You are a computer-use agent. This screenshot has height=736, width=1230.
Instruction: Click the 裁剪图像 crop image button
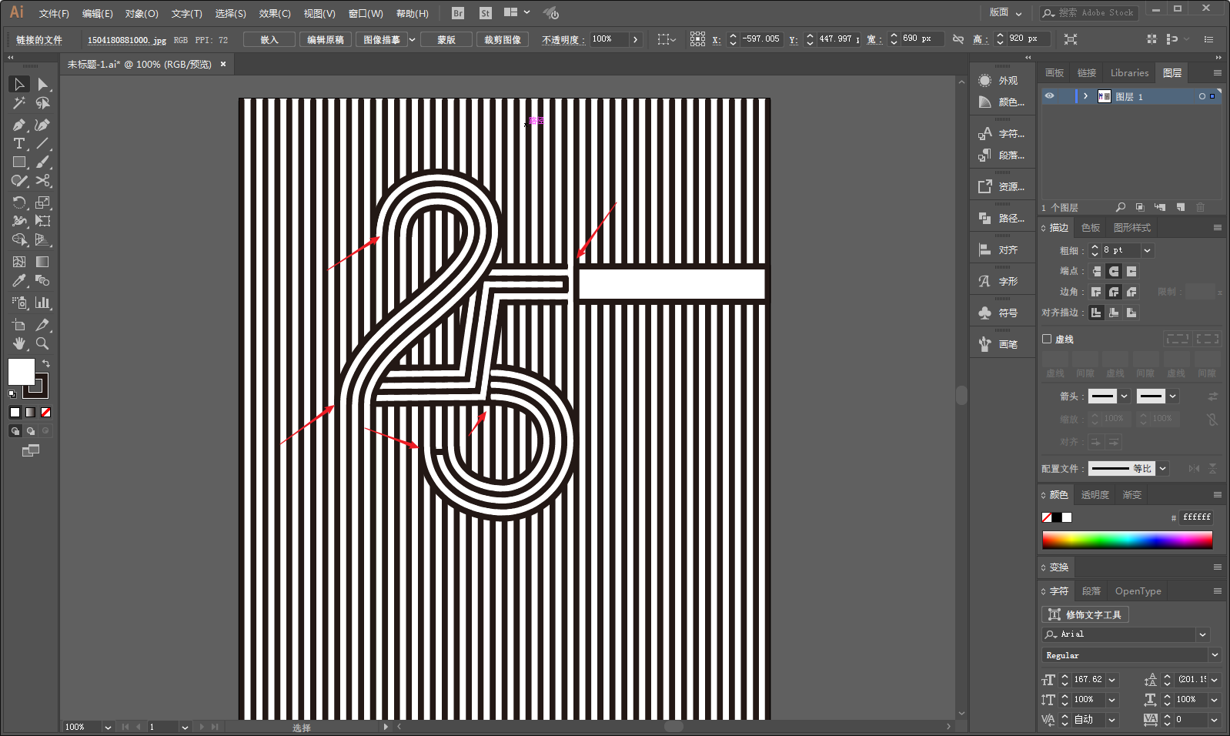click(503, 39)
